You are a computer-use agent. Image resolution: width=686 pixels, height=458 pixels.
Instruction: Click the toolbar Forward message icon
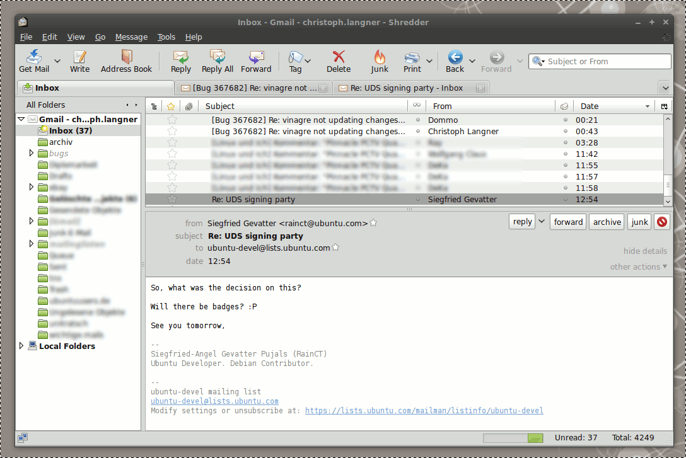(256, 56)
